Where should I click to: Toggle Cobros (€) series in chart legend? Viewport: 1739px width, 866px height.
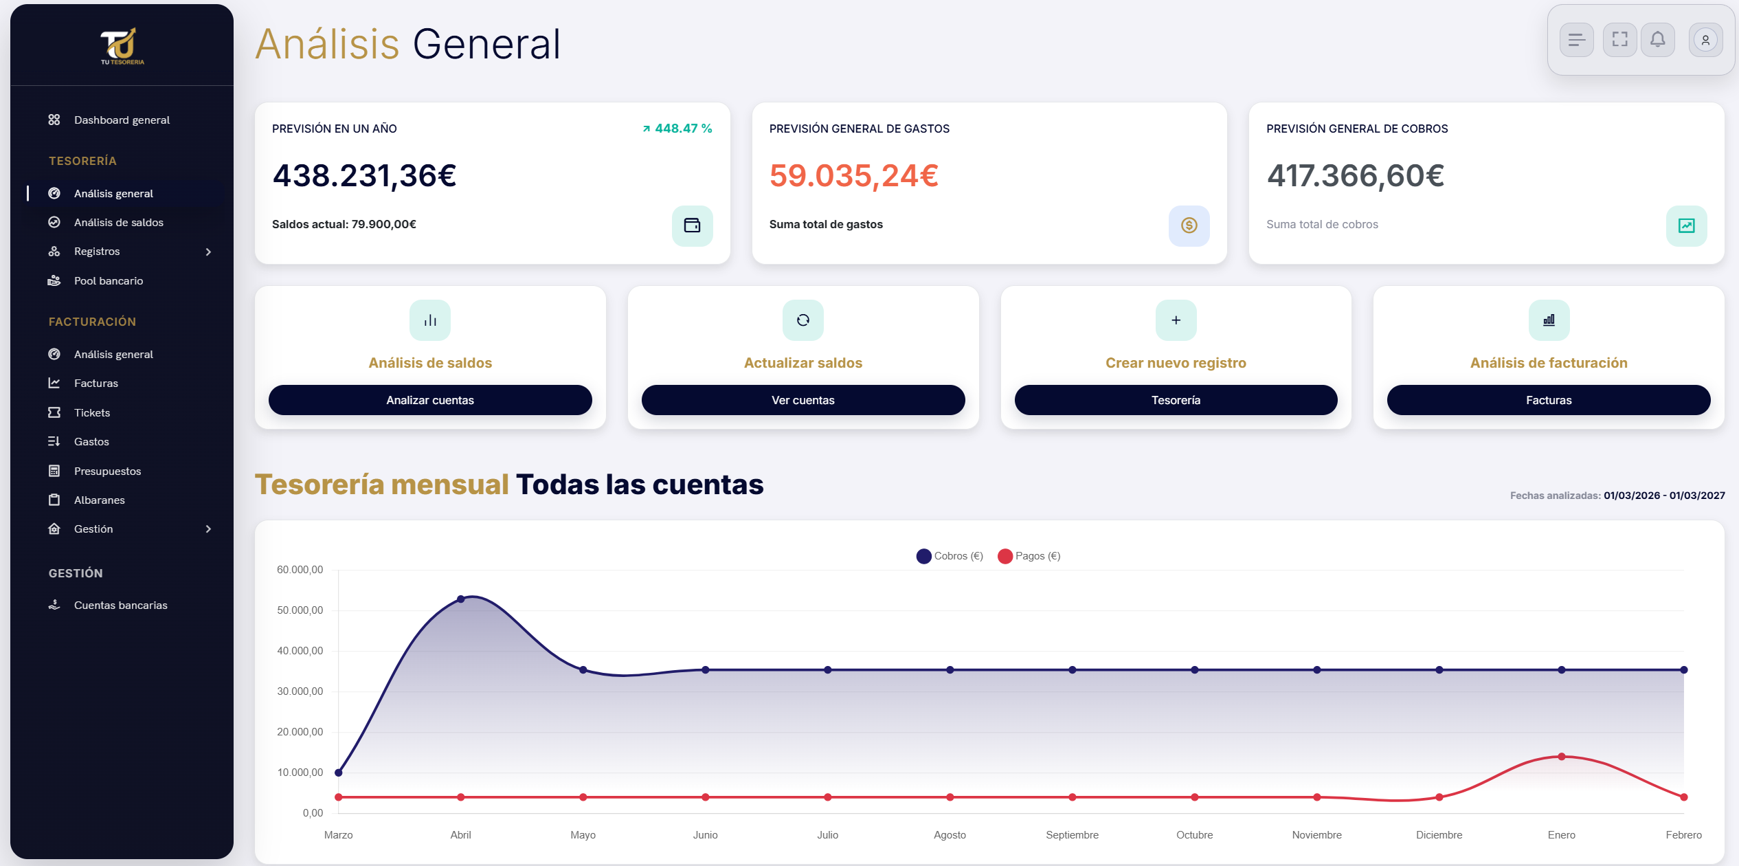(x=950, y=556)
